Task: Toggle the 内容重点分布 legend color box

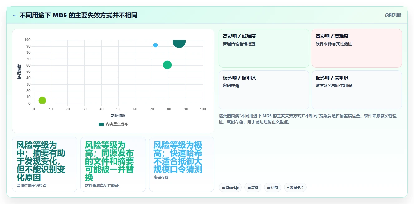Action: (x=101, y=124)
